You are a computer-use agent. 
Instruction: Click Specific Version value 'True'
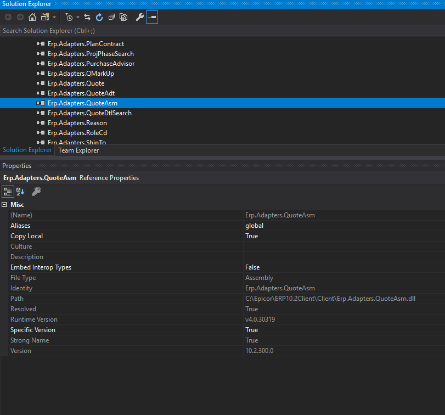click(252, 330)
